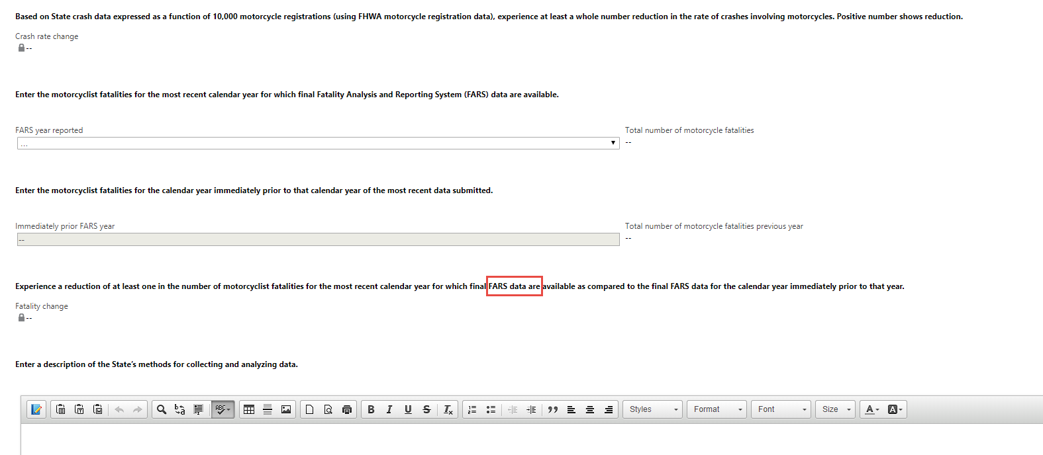The height and width of the screenshot is (455, 1043).
Task: Open Find with the magnifier icon
Action: (x=162, y=409)
